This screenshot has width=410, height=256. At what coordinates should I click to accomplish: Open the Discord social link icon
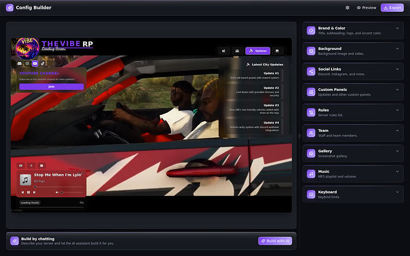[x=20, y=64]
